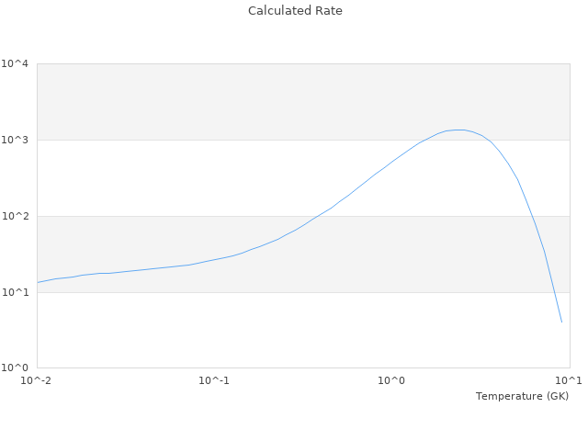This screenshot has height=441, width=588.
Task: Select the 10^0 label on the y-axis
Action: click(x=16, y=368)
